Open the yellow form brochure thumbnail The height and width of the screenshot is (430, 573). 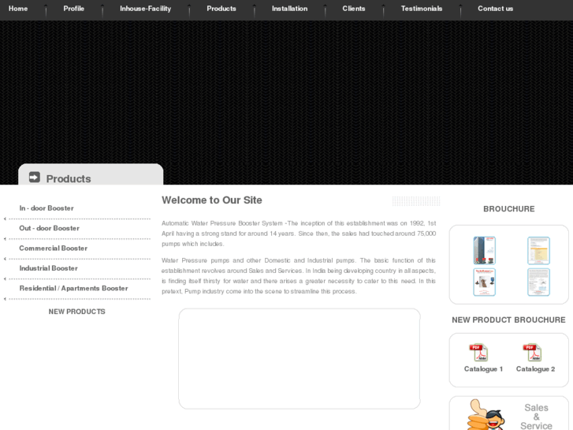pyautogui.click(x=538, y=250)
